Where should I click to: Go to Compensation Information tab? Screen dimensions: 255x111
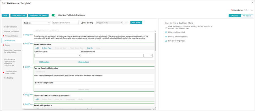(x=11, y=73)
